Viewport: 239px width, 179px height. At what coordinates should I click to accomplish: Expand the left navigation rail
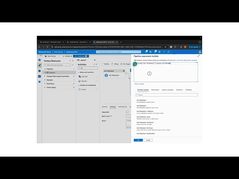tap(41, 56)
